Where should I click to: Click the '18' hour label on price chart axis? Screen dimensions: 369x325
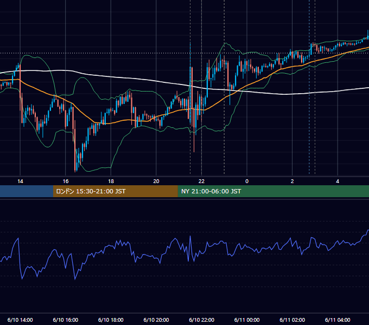(111, 181)
